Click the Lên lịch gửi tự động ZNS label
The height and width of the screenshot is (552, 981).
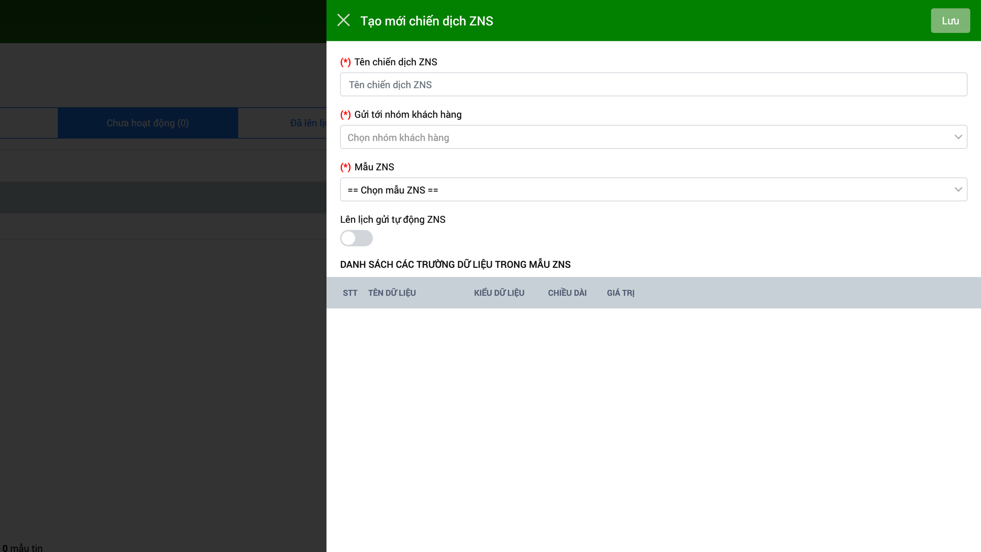392,220
